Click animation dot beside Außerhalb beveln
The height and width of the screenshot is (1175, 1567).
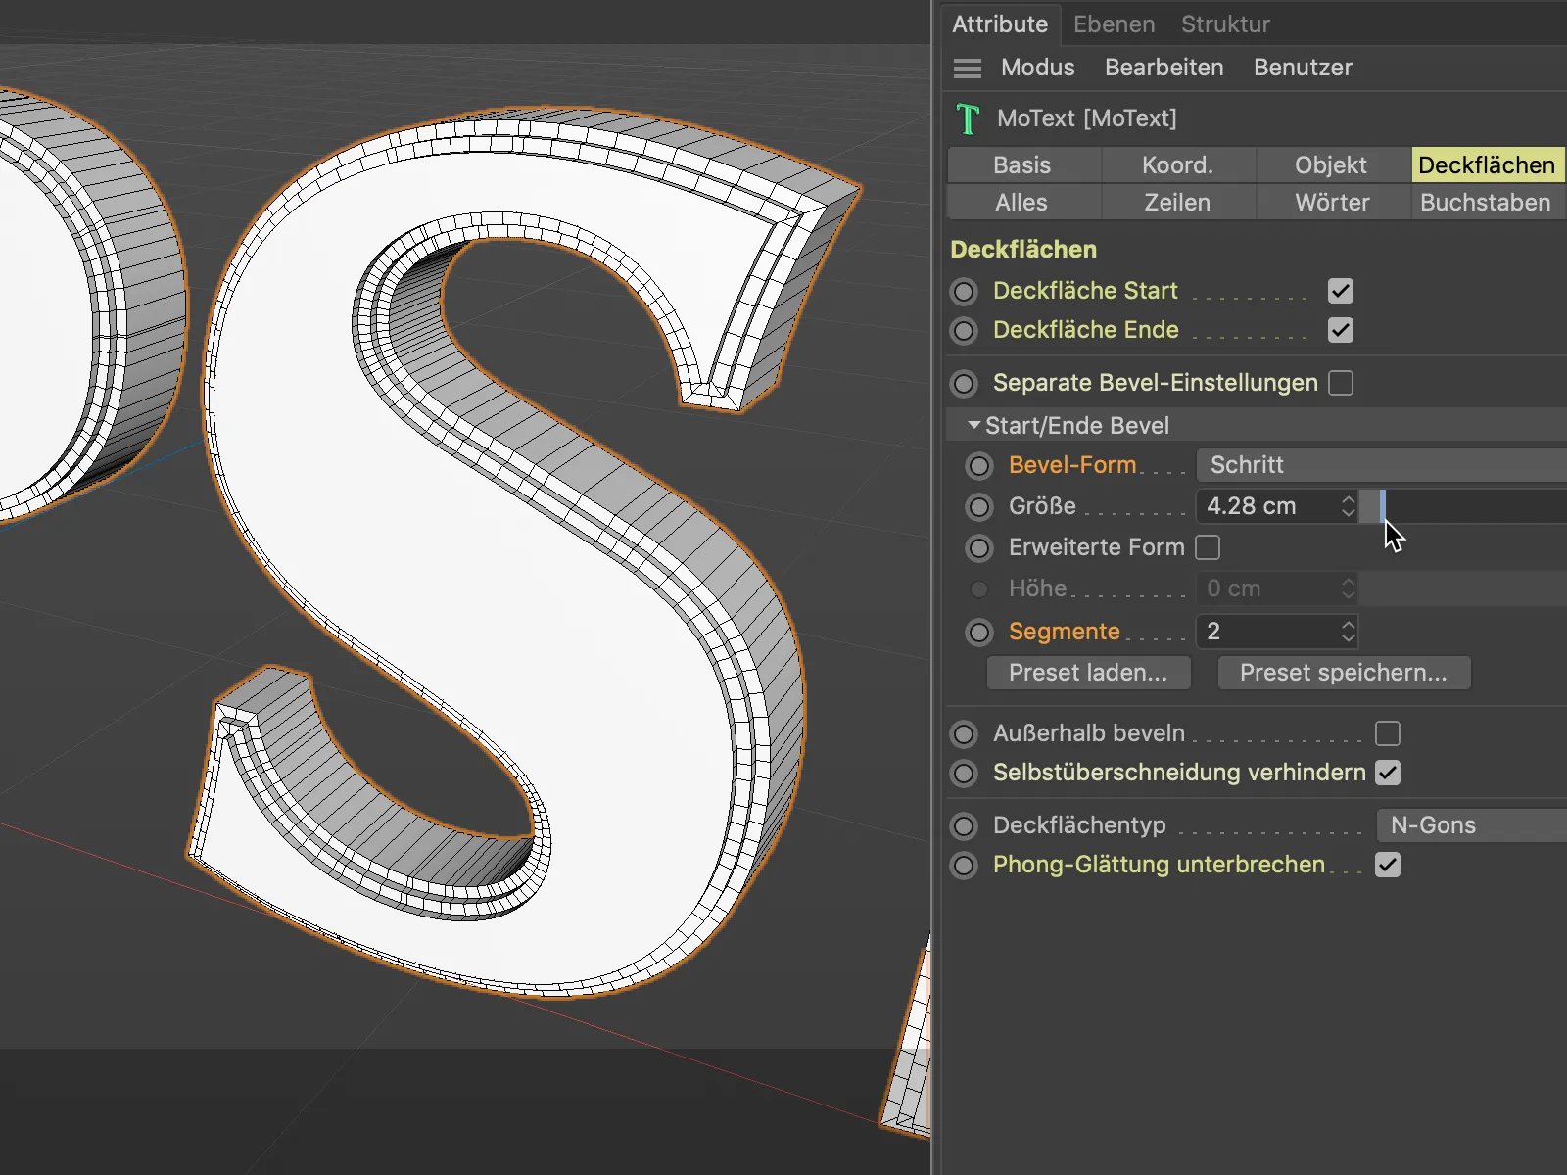click(965, 733)
